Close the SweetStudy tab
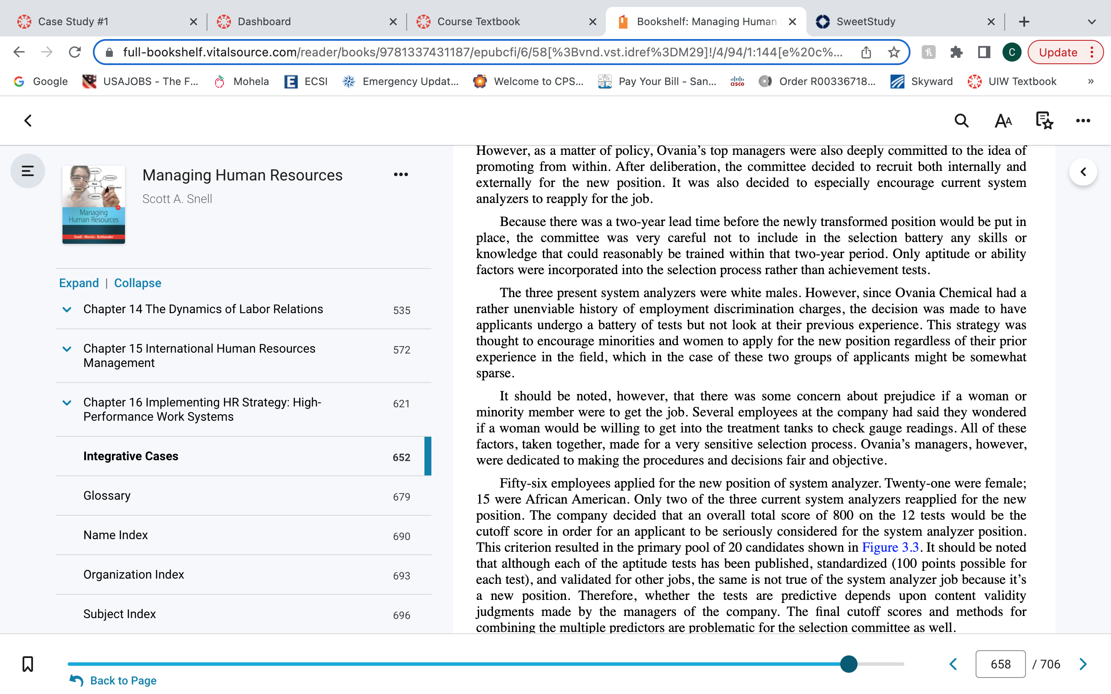 (991, 22)
